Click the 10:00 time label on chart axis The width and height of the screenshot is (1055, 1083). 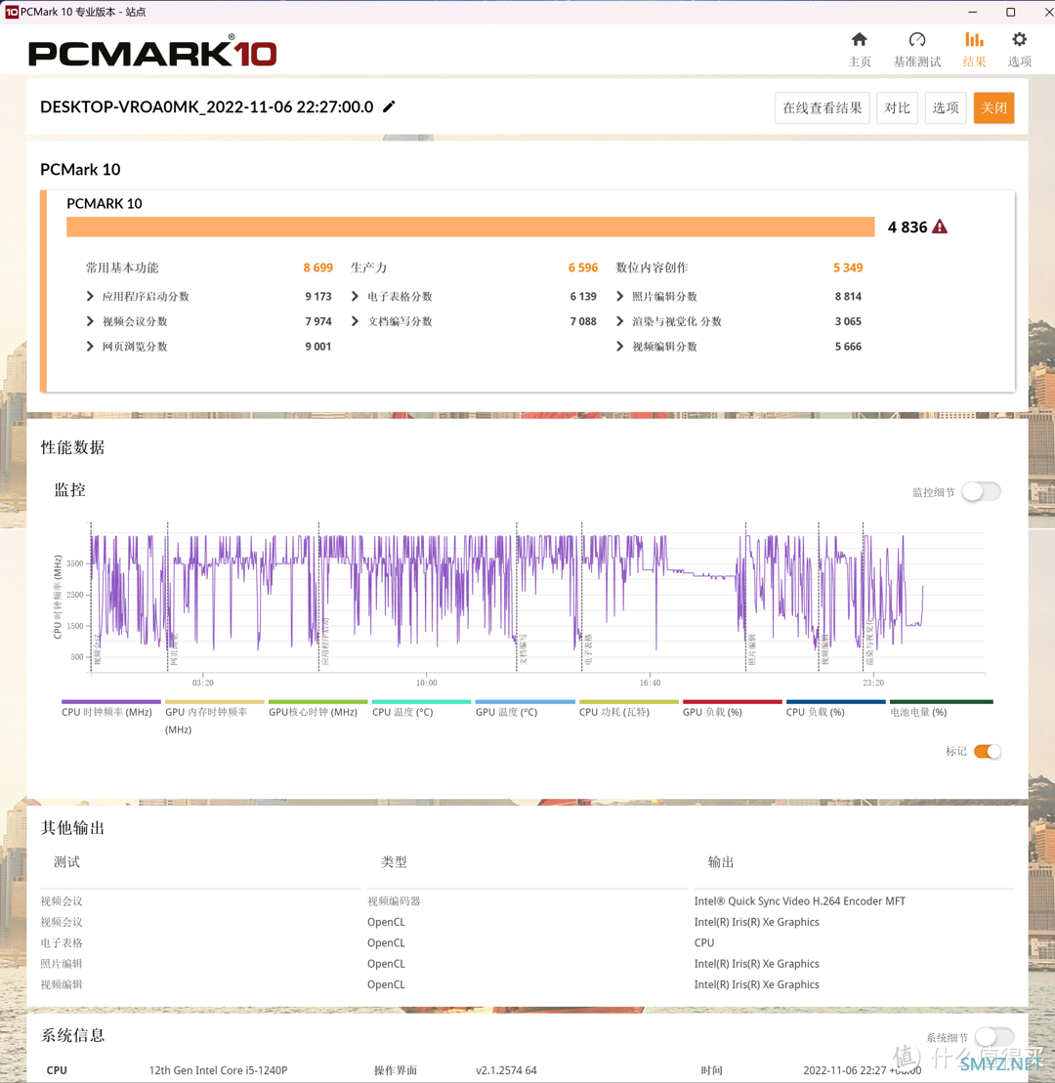pyautogui.click(x=426, y=683)
